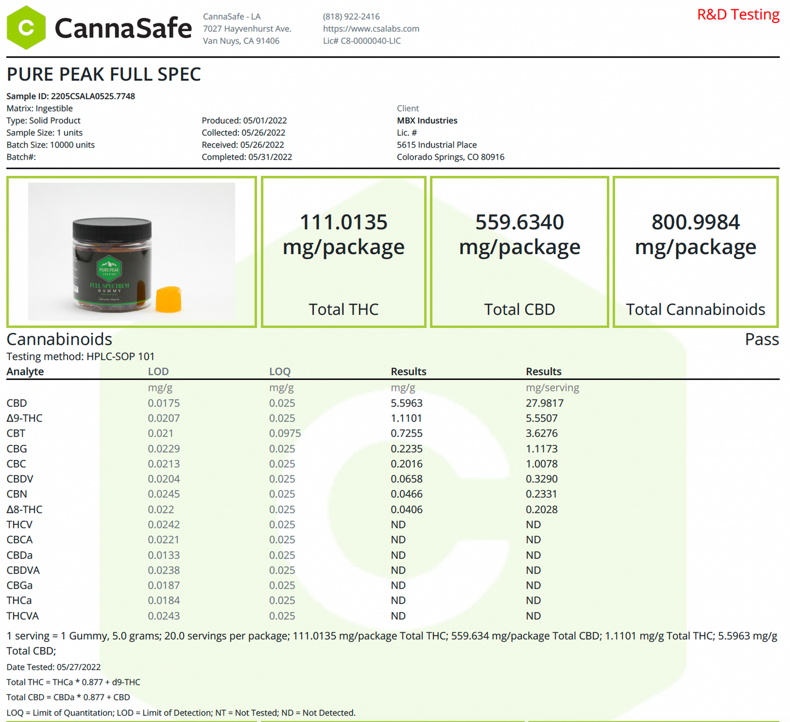Click the Total Cannabinoids label
790x722 pixels.
coord(695,309)
